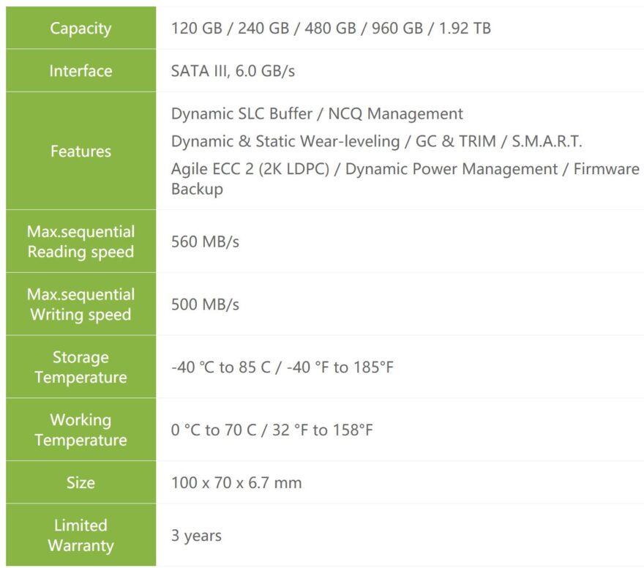
Task: Click the 100 x 70 x 6.7 mm value
Action: point(236,483)
